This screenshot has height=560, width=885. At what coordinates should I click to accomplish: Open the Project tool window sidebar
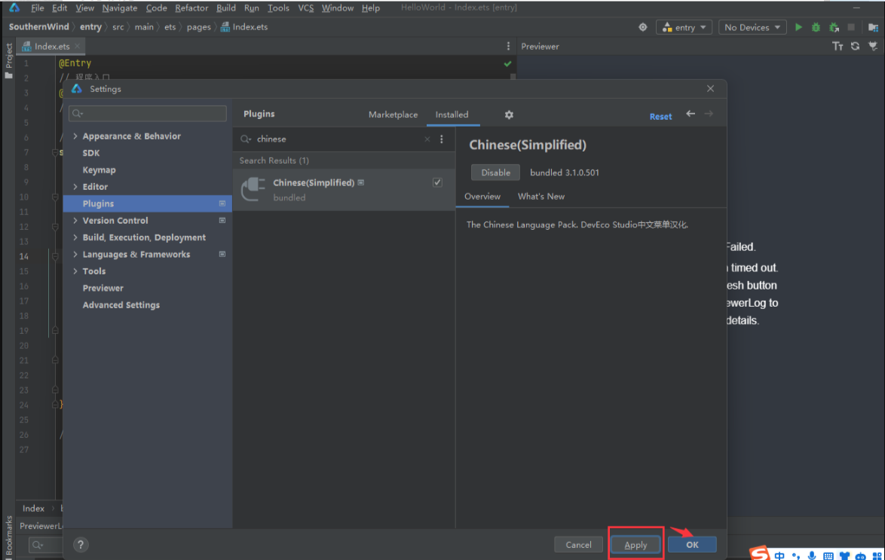[8, 61]
